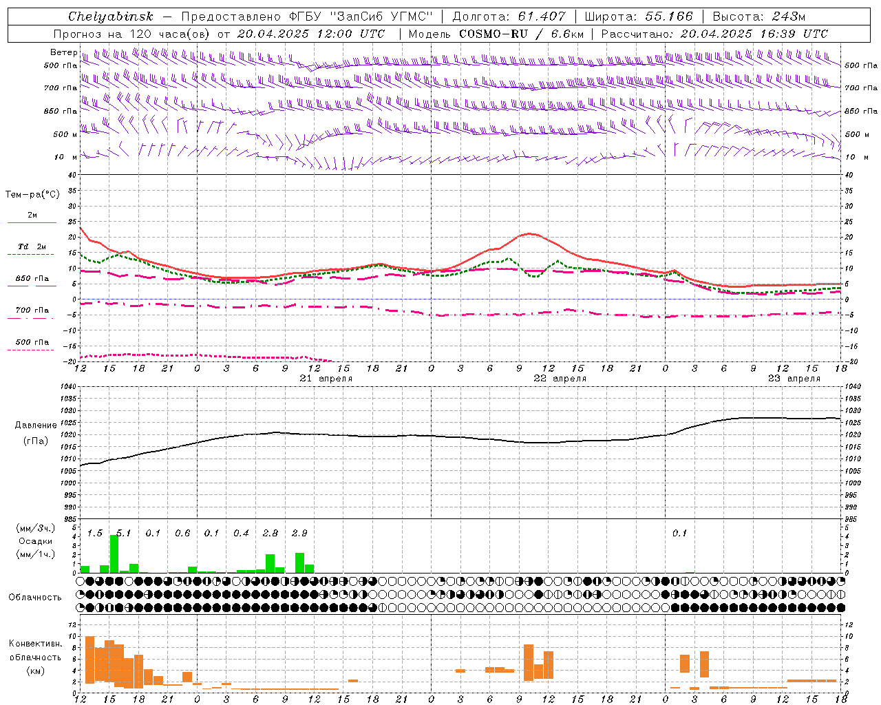Select the "Прогноз на 120 часа(ов)" forecast header

132,34
